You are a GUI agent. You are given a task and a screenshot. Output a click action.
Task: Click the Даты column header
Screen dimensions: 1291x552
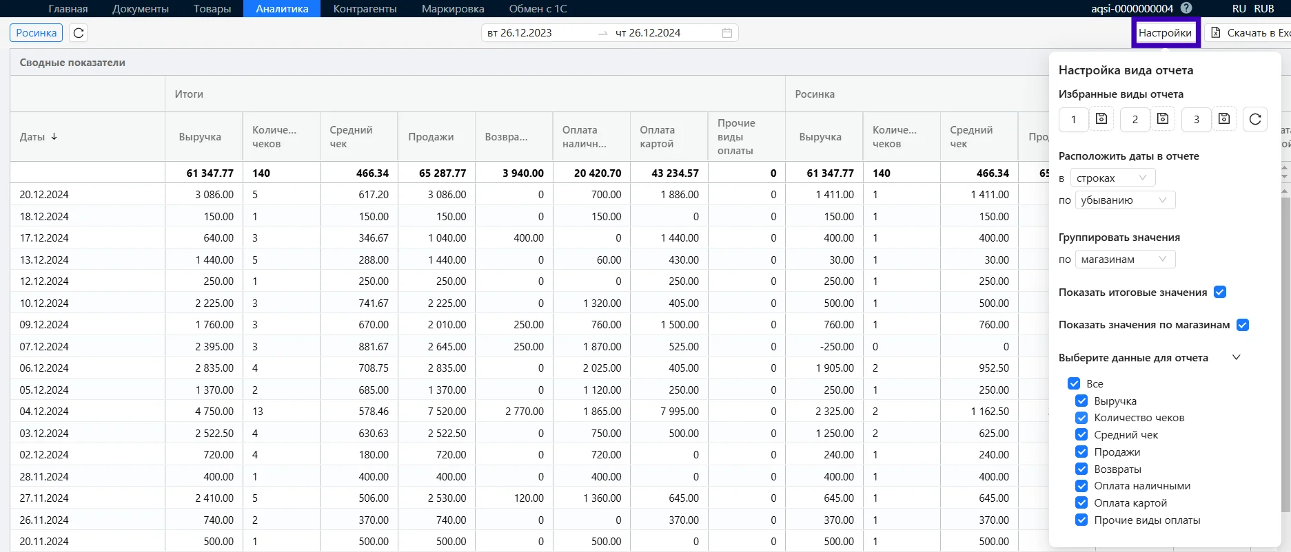88,136
